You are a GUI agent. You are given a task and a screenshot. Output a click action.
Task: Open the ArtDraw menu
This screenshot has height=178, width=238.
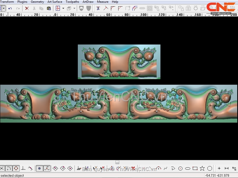click(x=88, y=2)
